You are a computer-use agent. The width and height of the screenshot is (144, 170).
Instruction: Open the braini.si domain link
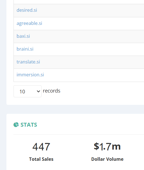click(x=25, y=49)
